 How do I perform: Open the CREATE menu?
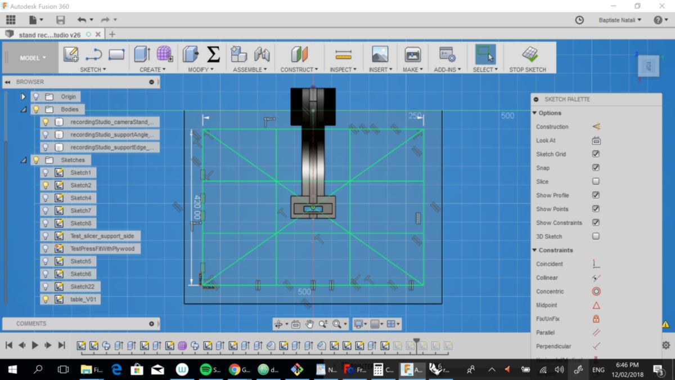152,70
